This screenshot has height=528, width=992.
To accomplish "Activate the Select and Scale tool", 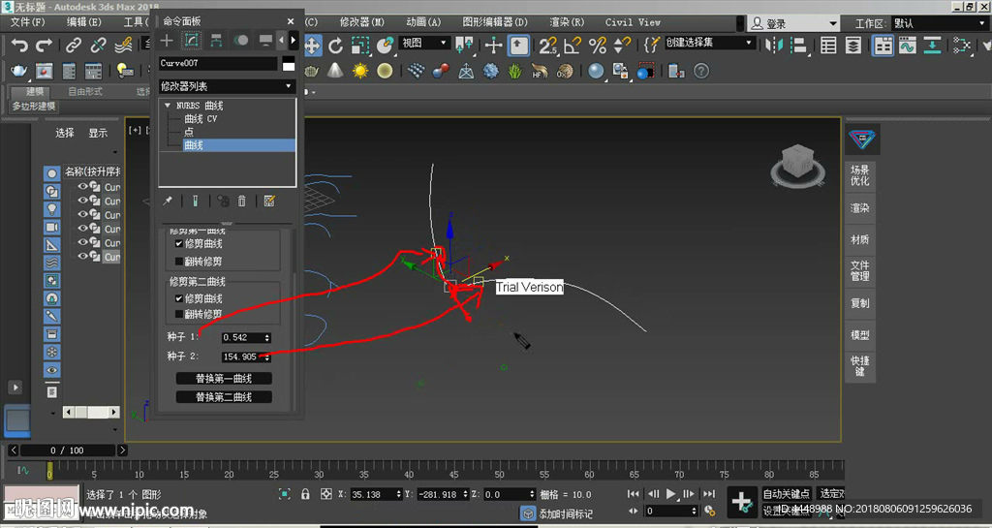I will (360, 46).
